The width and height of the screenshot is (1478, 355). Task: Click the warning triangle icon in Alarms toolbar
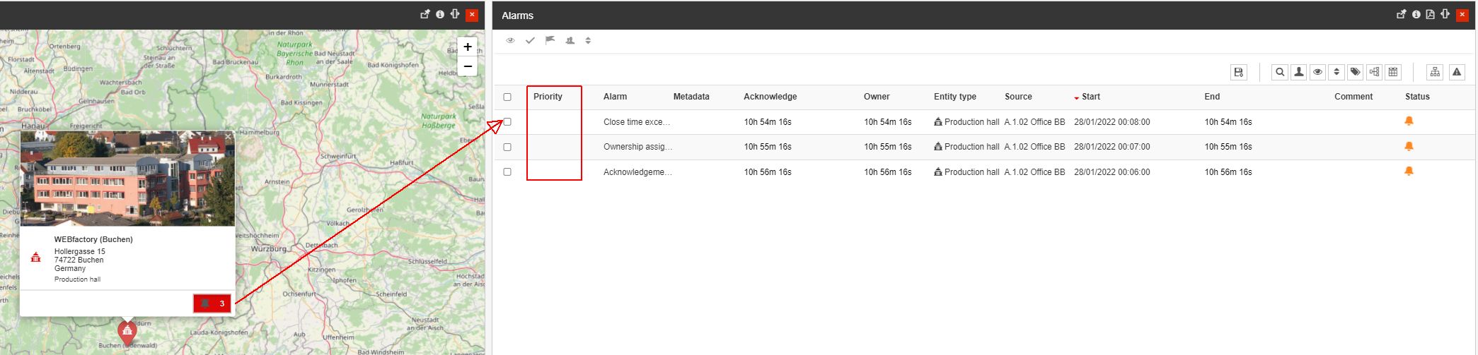click(1456, 72)
